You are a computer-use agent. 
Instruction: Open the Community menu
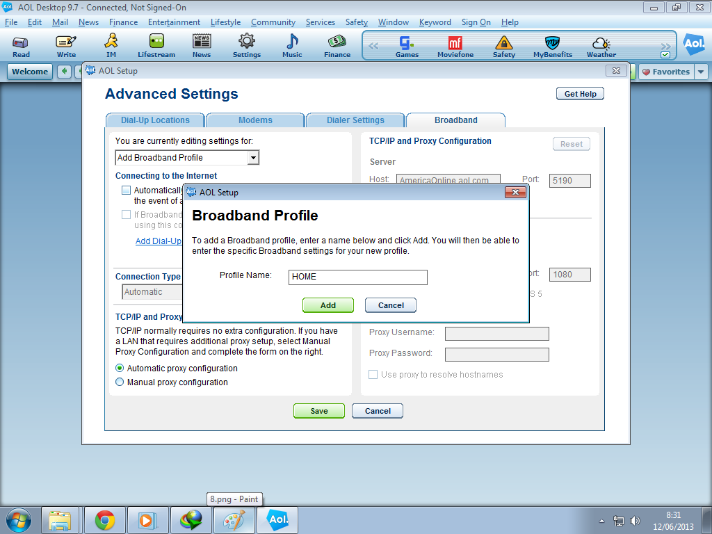(273, 22)
